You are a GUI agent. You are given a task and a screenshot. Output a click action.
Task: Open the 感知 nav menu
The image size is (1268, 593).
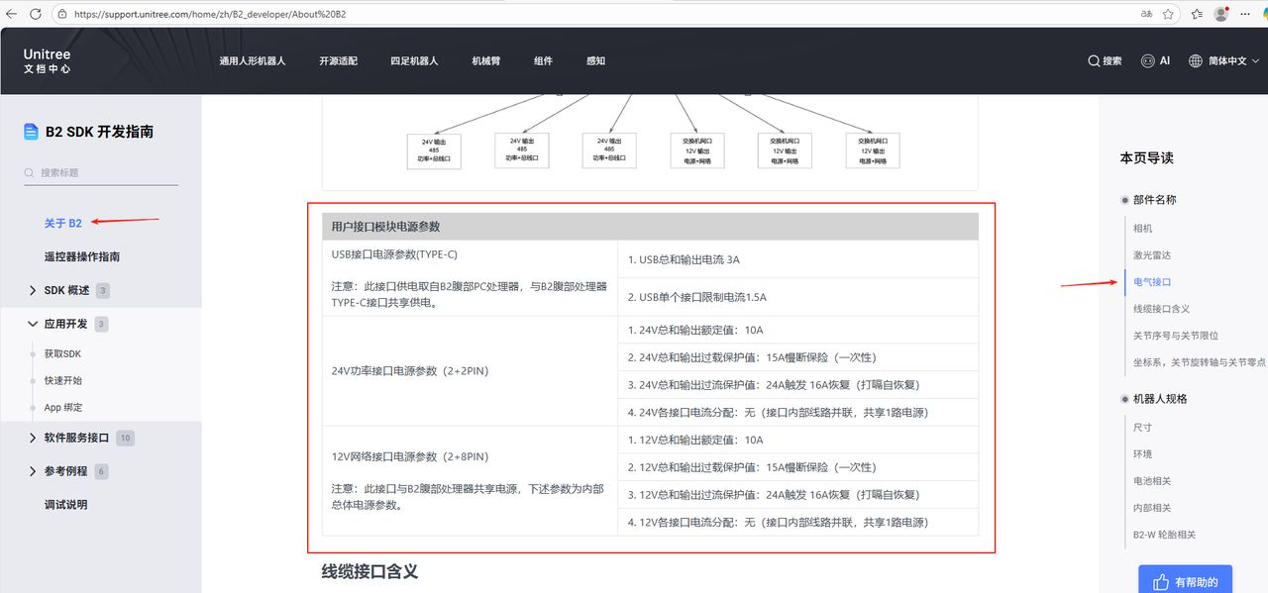(595, 61)
